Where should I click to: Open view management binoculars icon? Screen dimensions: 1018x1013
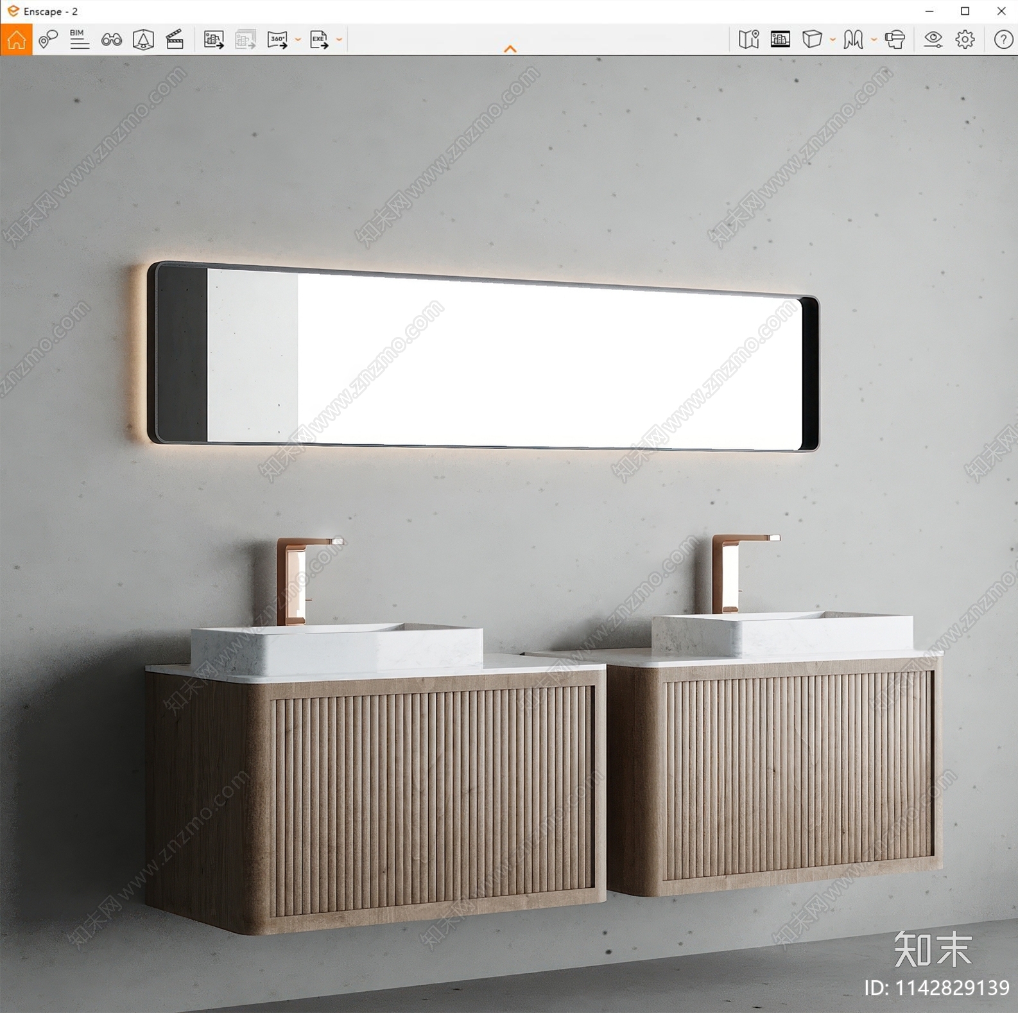112,40
